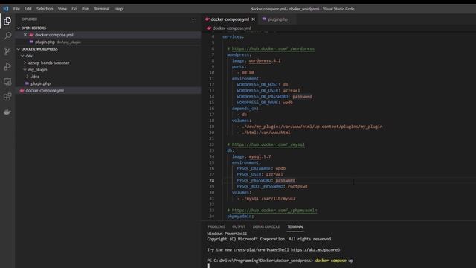Open Run and Debug view
The height and width of the screenshot is (268, 476).
7,66
